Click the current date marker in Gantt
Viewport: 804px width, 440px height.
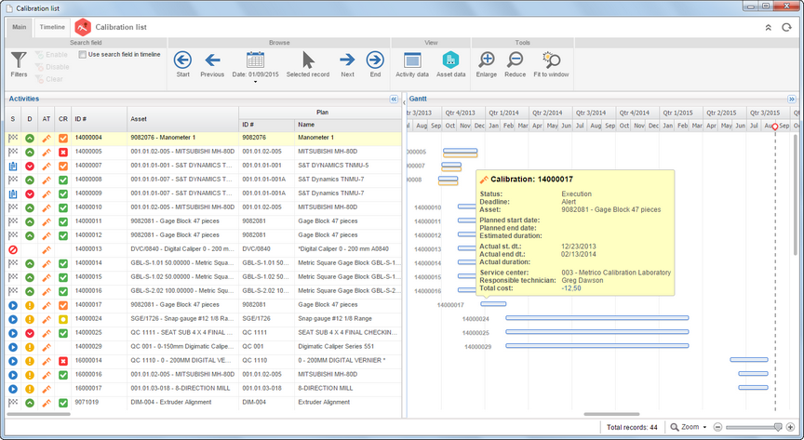point(775,127)
